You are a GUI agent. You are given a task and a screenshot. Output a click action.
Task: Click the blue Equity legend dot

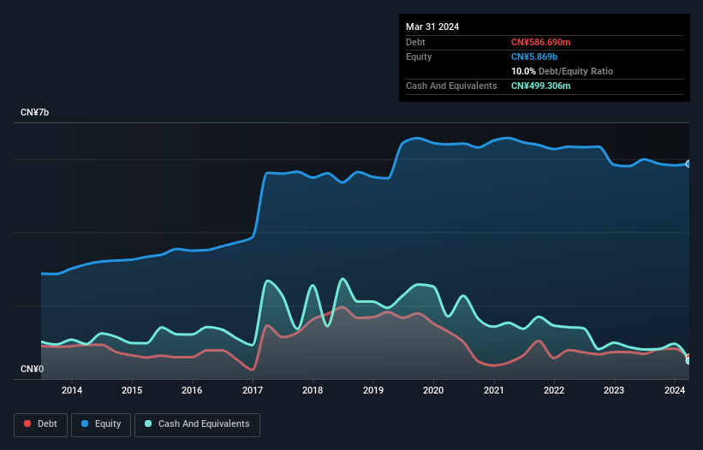pyautogui.click(x=84, y=423)
